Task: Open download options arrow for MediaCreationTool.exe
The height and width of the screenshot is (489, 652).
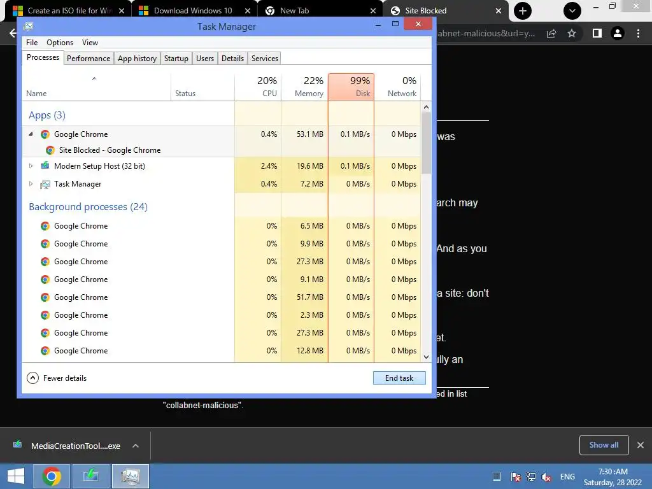Action: (135, 446)
